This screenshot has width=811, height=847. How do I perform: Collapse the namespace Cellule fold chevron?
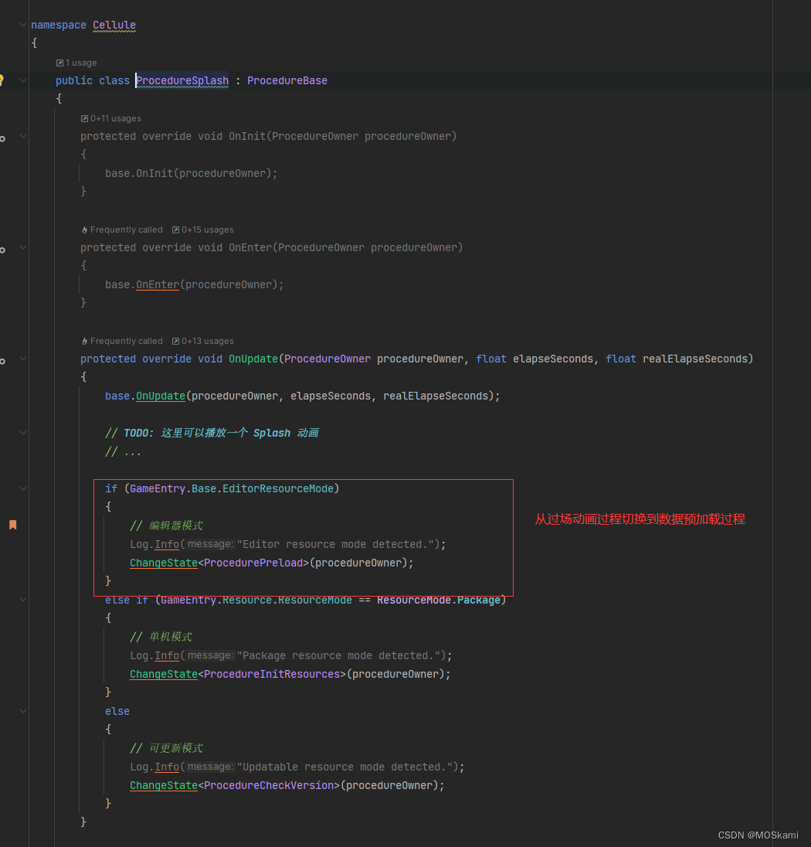coord(22,24)
